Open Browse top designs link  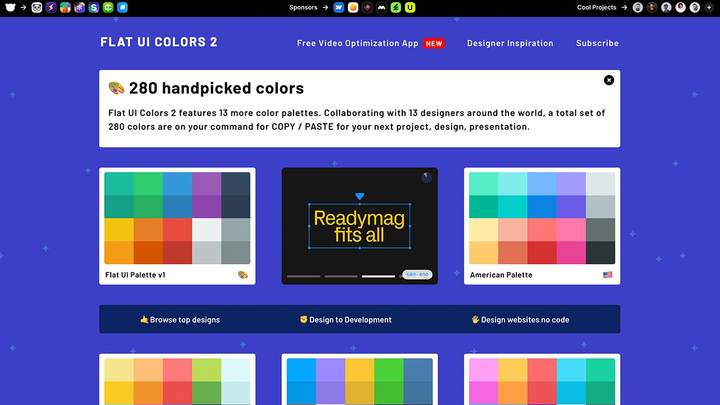[180, 319]
